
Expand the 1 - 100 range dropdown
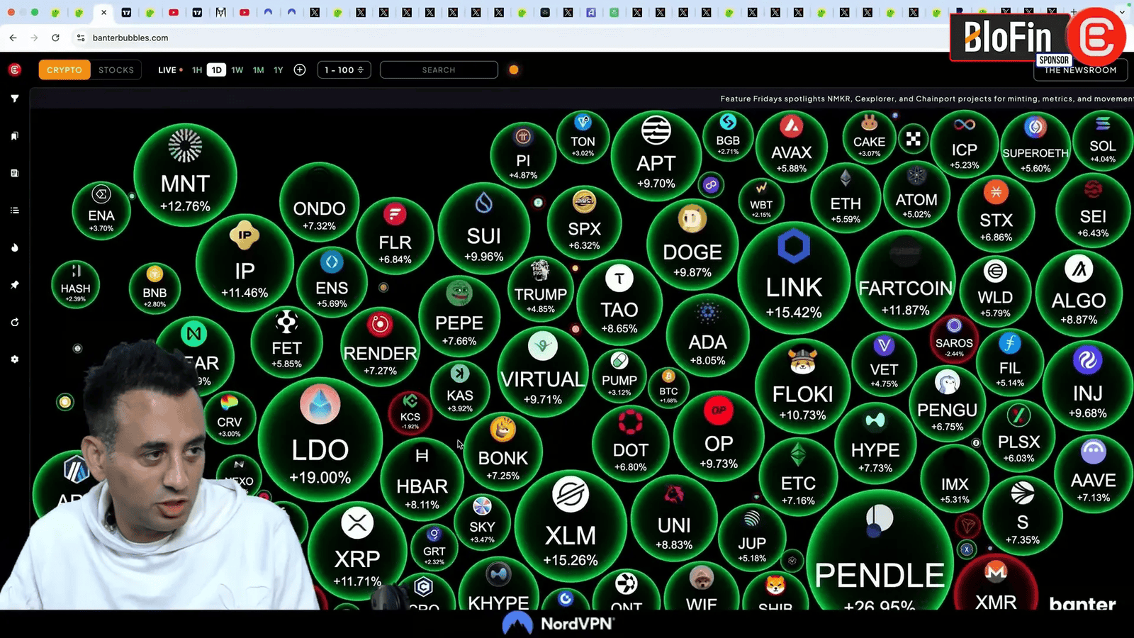pos(344,70)
